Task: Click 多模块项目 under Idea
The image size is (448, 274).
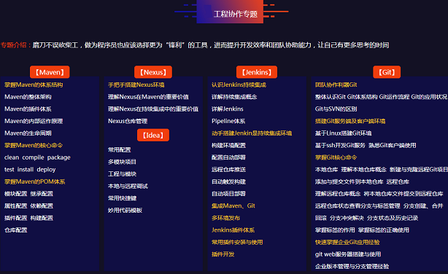Action: pyautogui.click(x=122, y=162)
